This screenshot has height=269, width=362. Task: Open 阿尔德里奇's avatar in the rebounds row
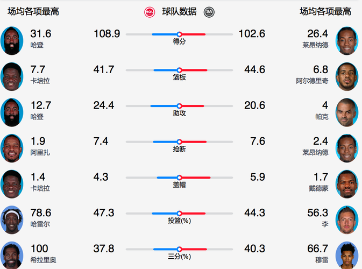(347, 76)
